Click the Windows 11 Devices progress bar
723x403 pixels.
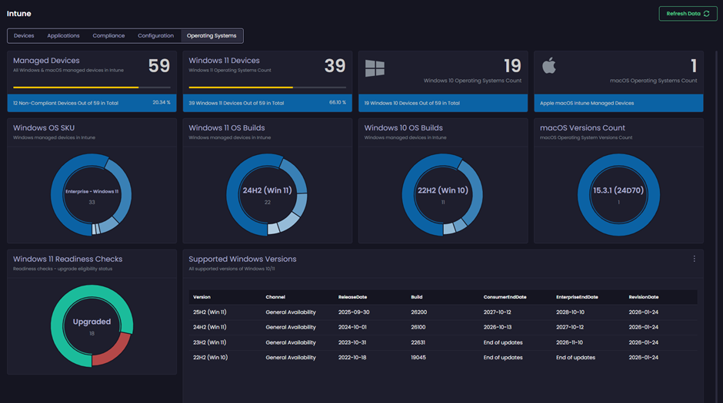tap(240, 88)
